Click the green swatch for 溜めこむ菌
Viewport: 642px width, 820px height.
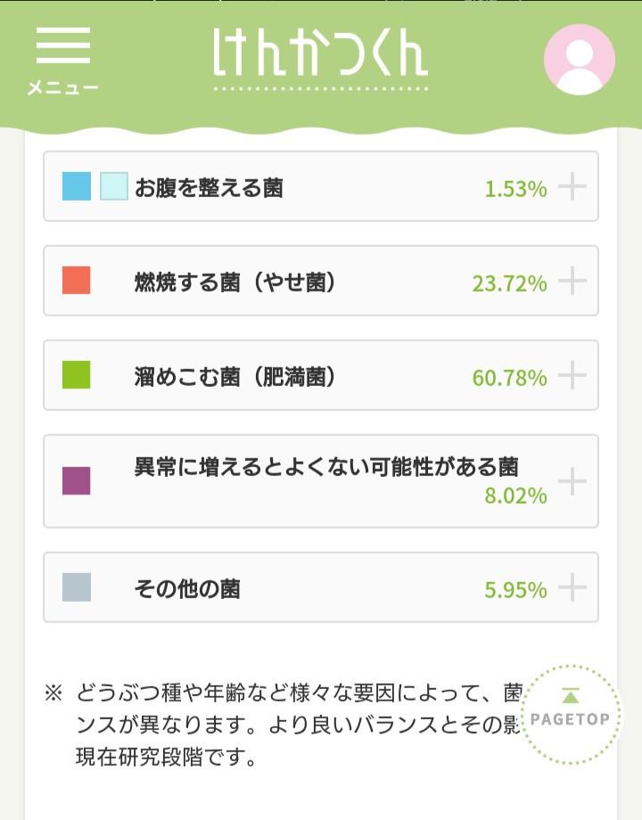[x=77, y=374]
